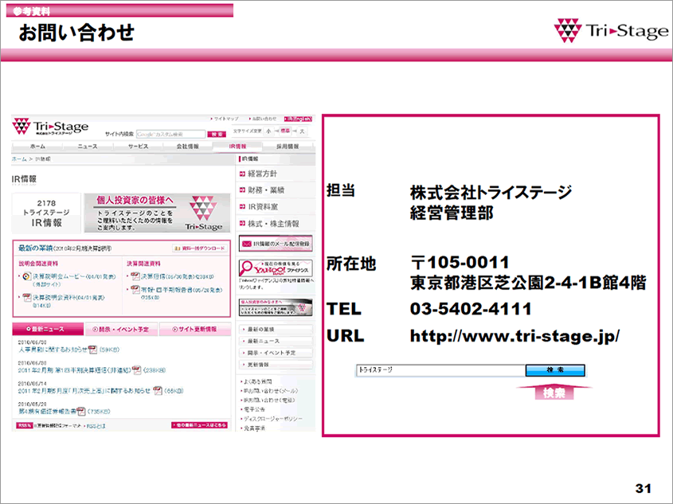Select the 最新ニュース tab
Viewport: 673px width, 504px height.
pyautogui.click(x=48, y=329)
